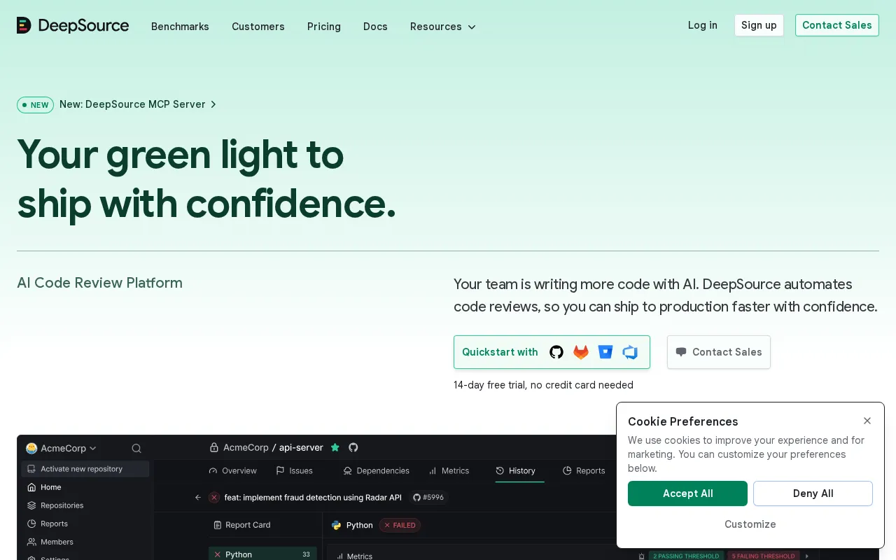
Task: Open Bitbucket quickstart icon
Action: click(605, 352)
